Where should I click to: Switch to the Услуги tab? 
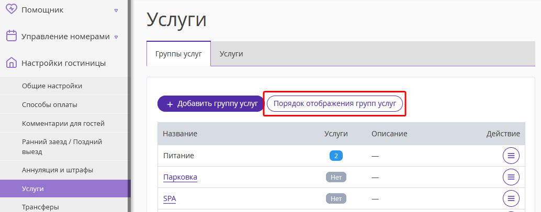pos(231,54)
